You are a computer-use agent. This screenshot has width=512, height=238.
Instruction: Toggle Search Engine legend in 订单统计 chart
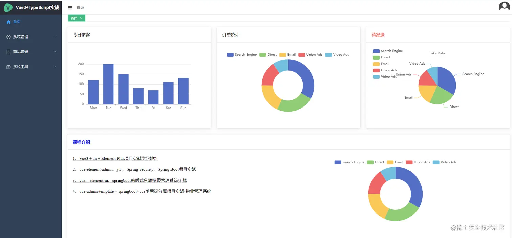[x=242, y=55]
